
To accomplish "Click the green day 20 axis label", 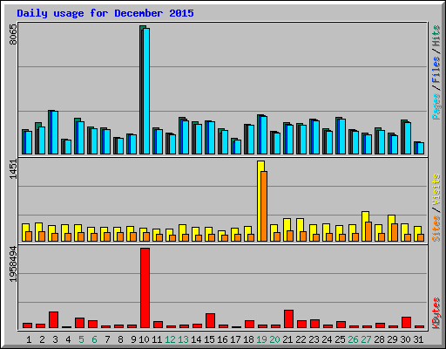I will (x=275, y=339).
